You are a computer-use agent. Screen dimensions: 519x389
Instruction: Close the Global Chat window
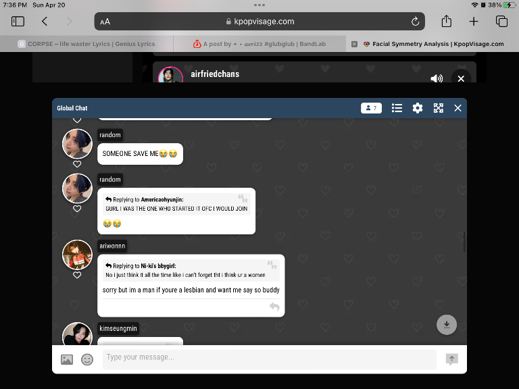pos(458,108)
